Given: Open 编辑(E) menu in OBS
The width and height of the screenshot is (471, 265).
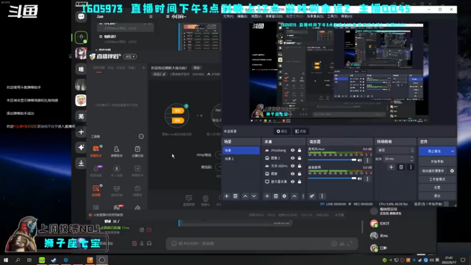Looking at the screenshot, I should 242,16.
